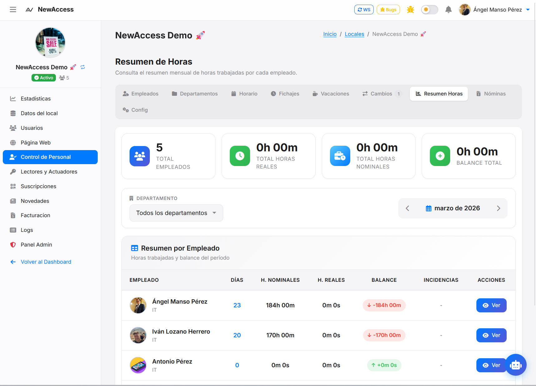Open the chatbot assistant floating button
Image resolution: width=536 pixels, height=386 pixels.
tap(516, 365)
